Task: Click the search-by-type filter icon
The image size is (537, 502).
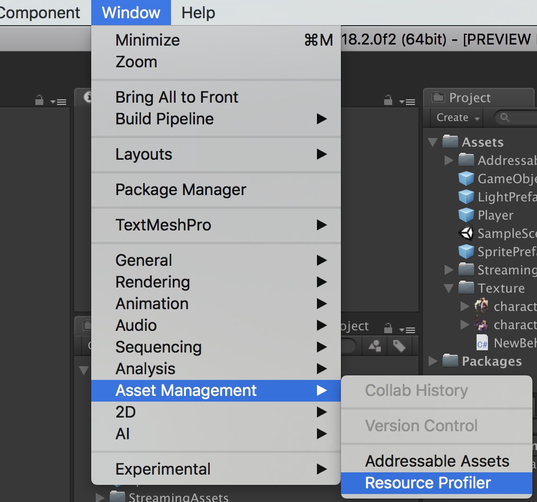Action: tap(375, 346)
